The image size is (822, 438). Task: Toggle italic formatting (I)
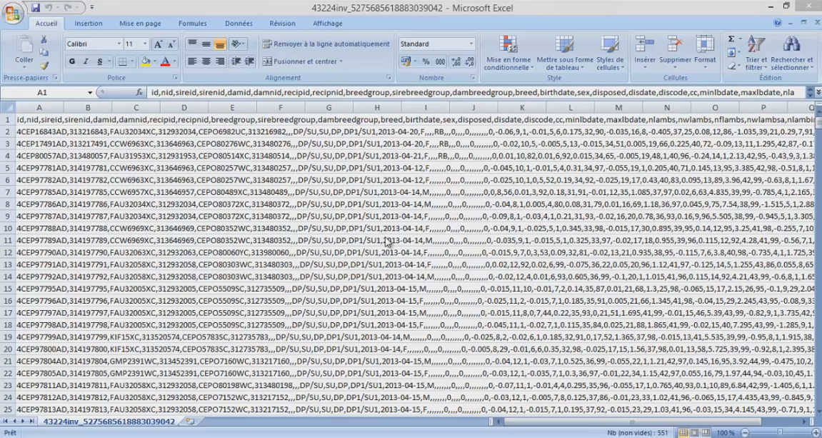coord(86,62)
